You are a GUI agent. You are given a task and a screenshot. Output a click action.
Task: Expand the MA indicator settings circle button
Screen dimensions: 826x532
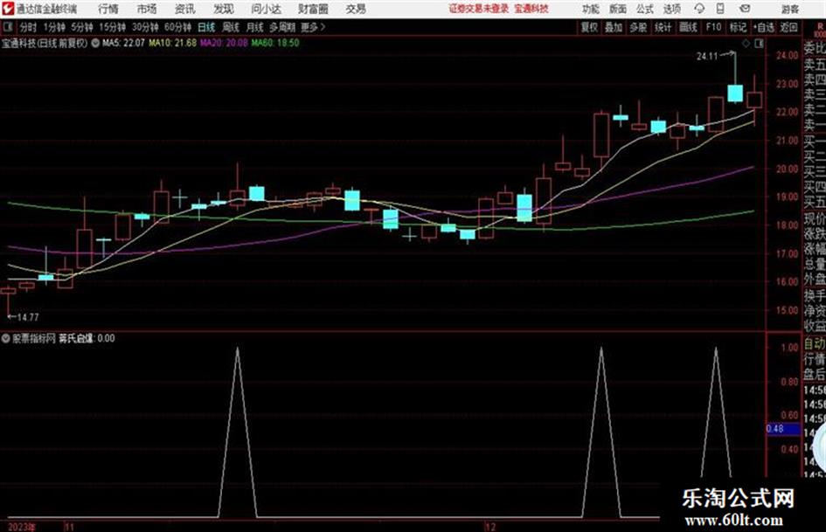tap(95, 43)
